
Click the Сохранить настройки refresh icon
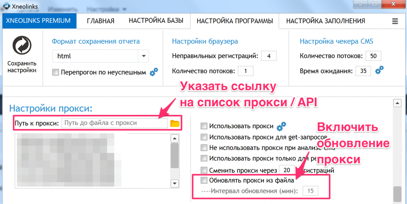(x=22, y=46)
